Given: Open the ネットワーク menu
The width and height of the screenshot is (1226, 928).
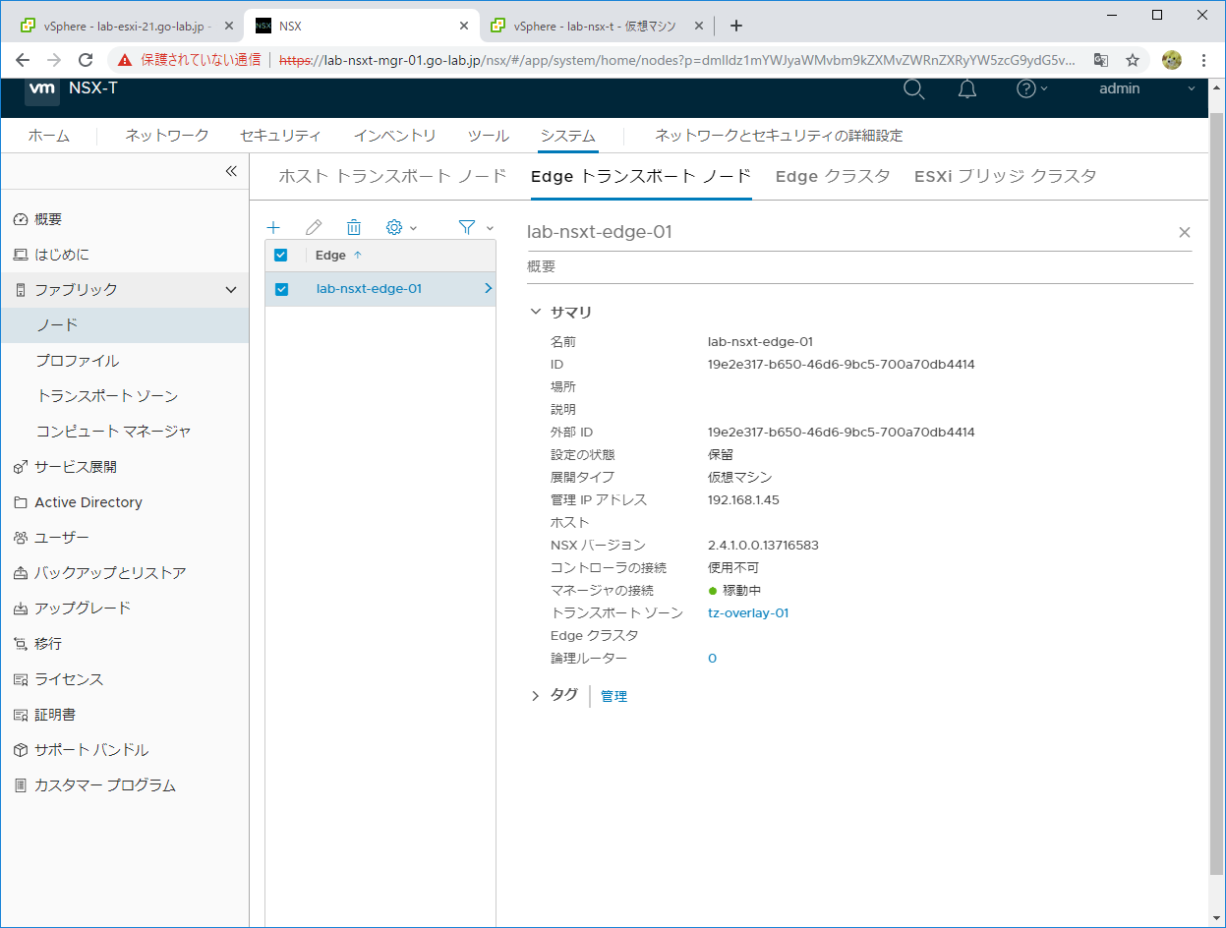Looking at the screenshot, I should [x=167, y=136].
